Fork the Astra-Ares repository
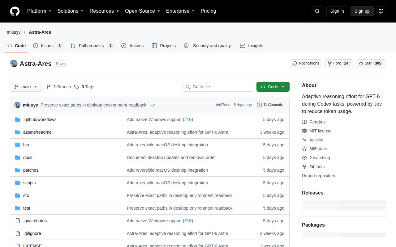Screen dimensions: 396x247 tap(339, 64)
